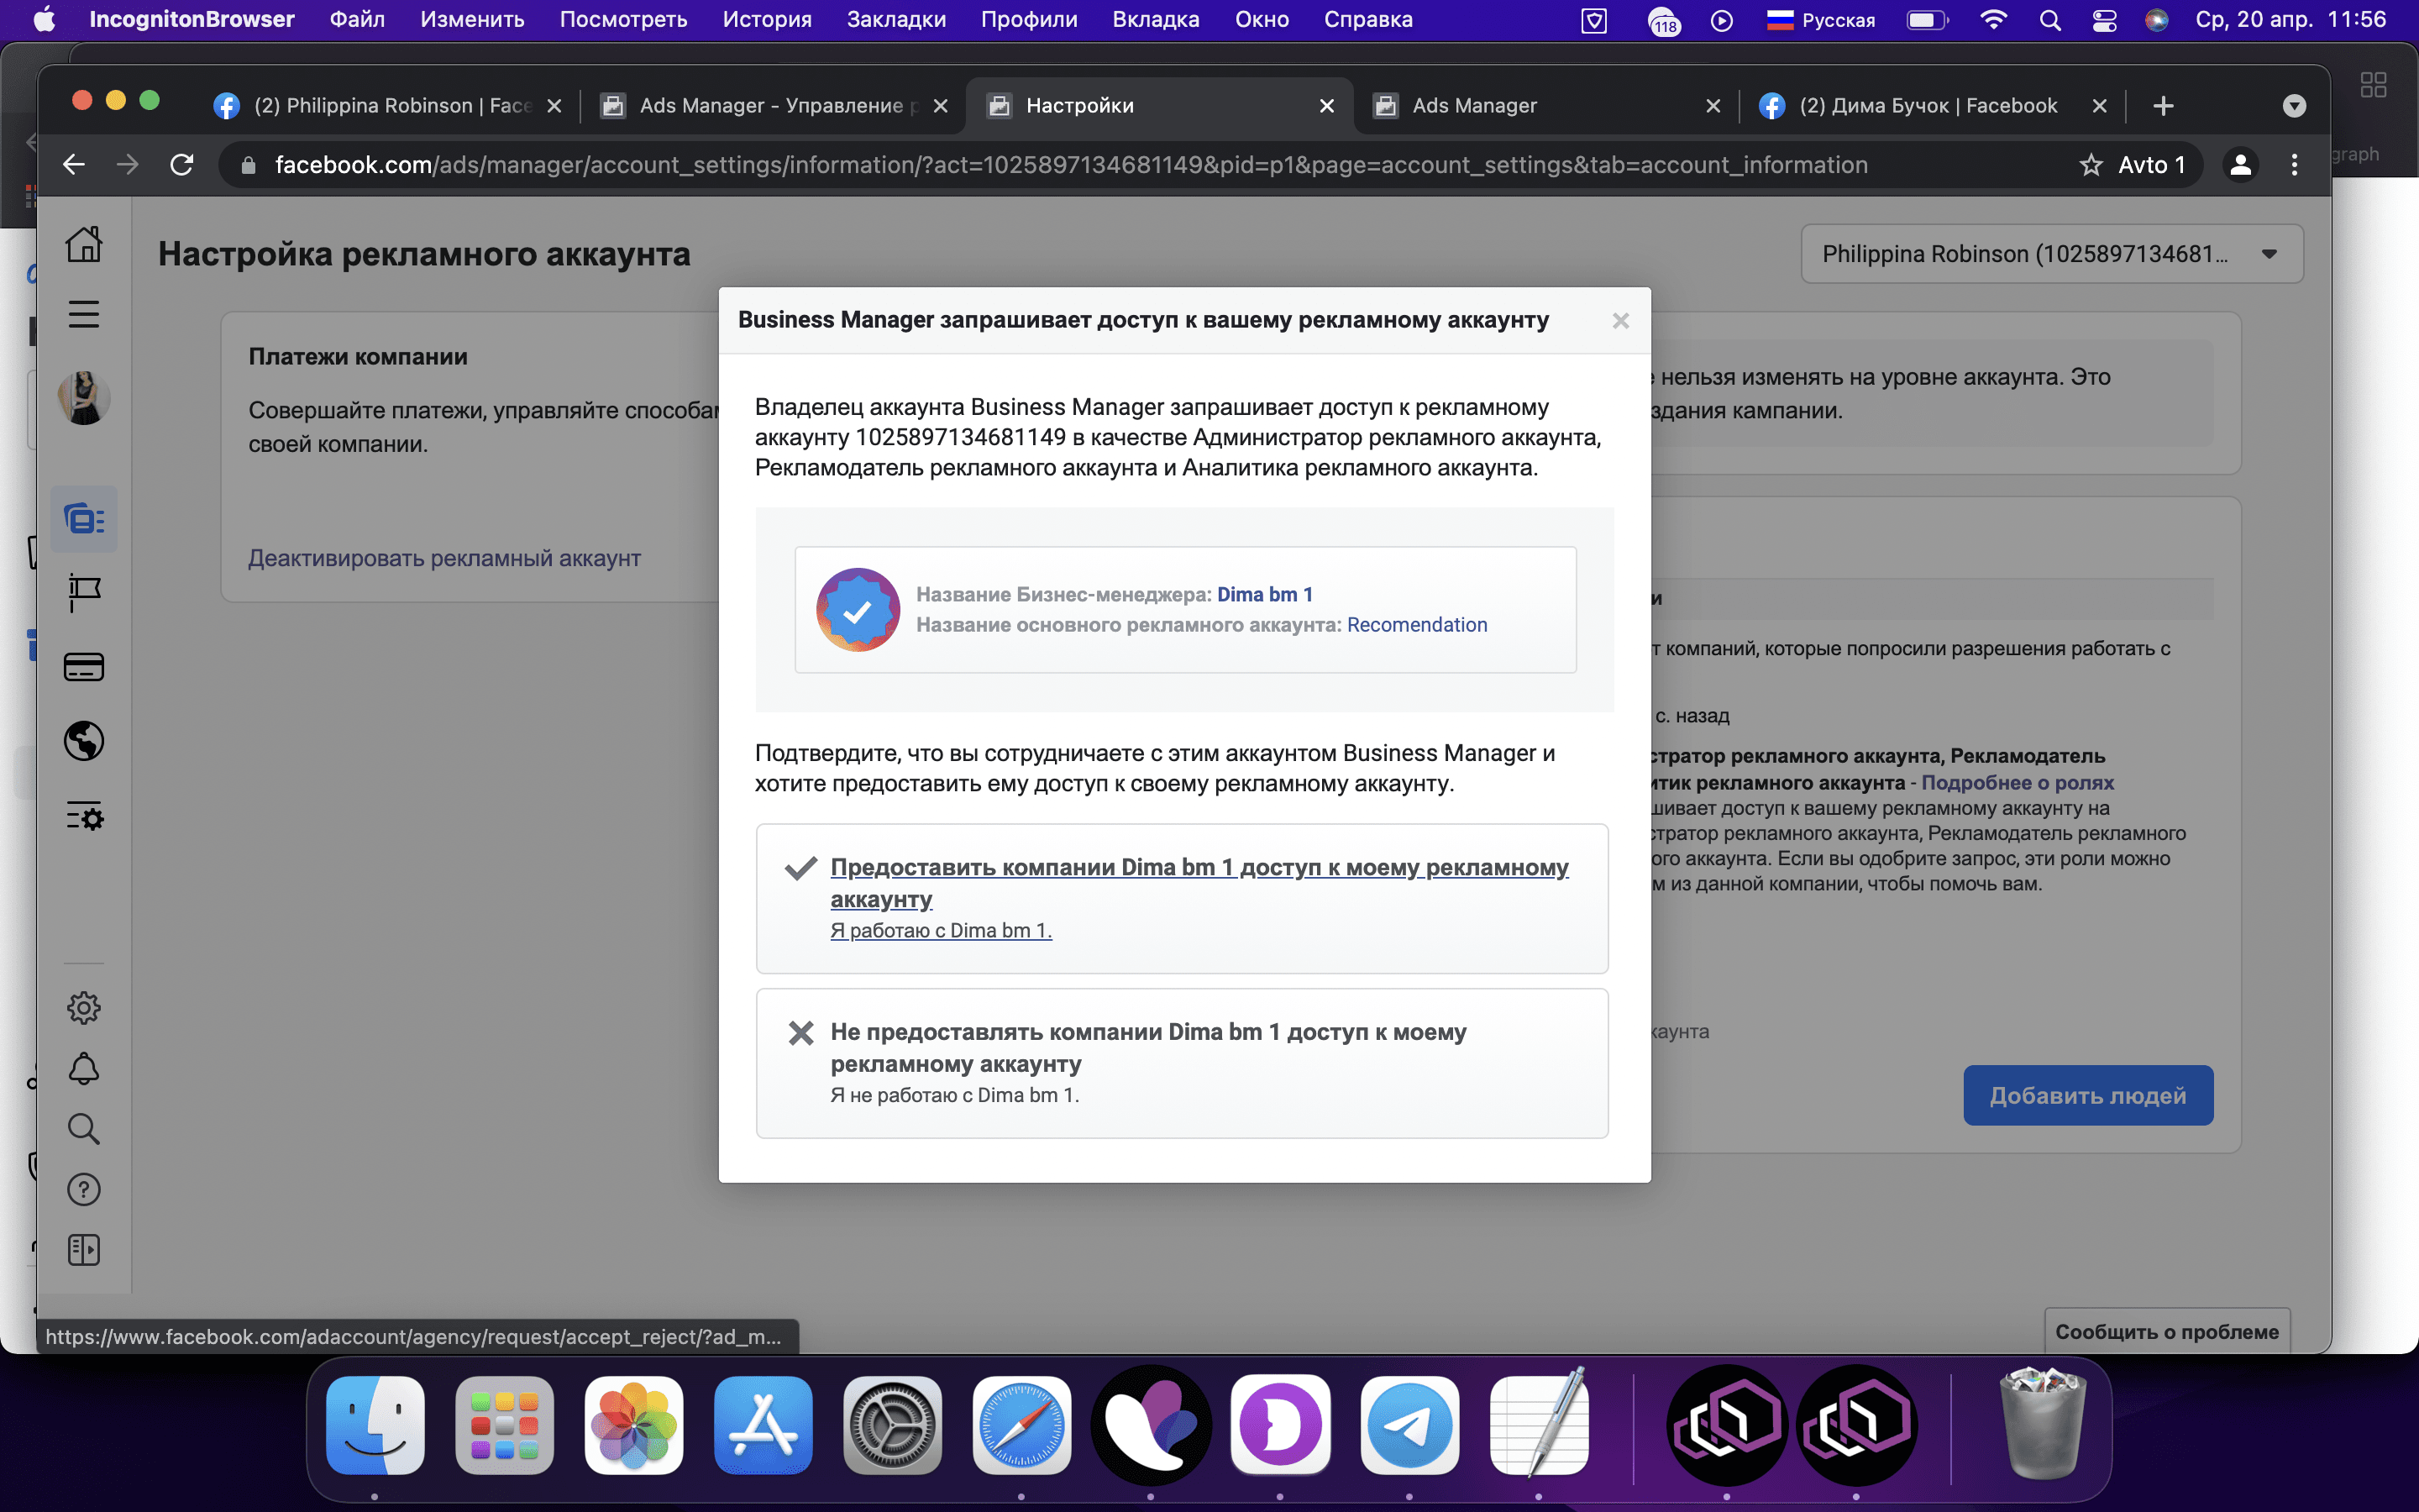The height and width of the screenshot is (1512, 2419).
Task: Open the selected ad account settings sidebar icon
Action: [x=84, y=519]
